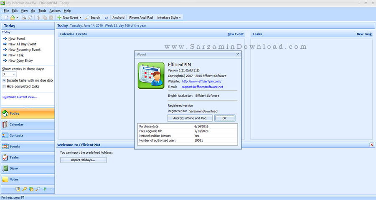The image size is (376, 200).
Task: Open the efficientpim.com website link
Action: tap(202, 81)
